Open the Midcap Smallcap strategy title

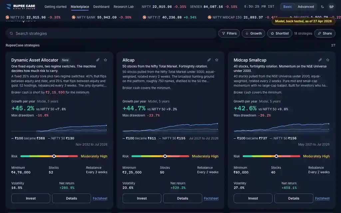250,60
